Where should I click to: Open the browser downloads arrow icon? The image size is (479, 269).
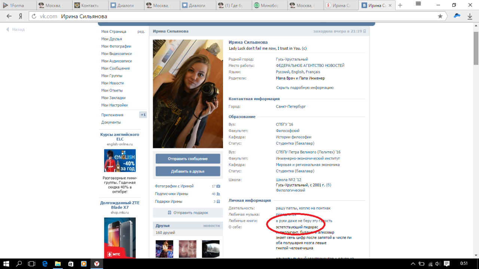click(470, 16)
